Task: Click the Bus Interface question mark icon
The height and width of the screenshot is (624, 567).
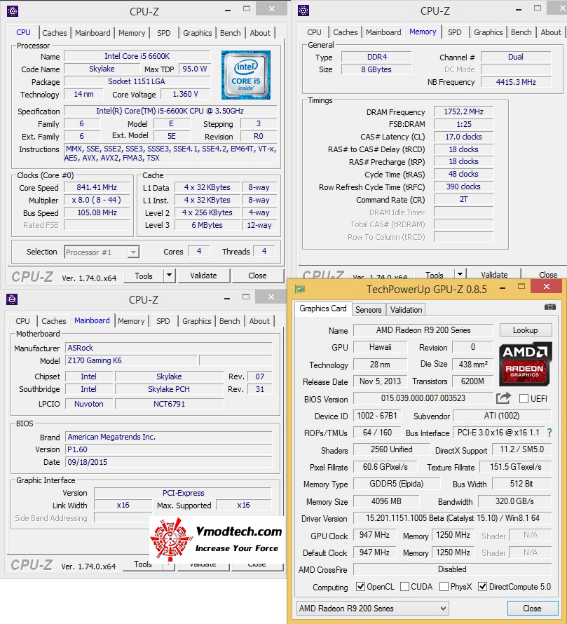Action: coord(549,433)
